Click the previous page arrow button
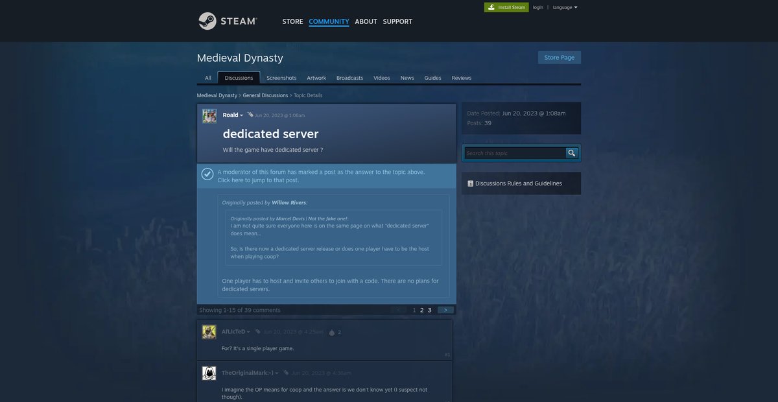Image resolution: width=778 pixels, height=402 pixels. tap(399, 310)
